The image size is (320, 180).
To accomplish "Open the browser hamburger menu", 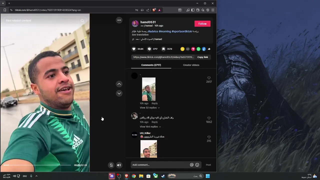I will click(x=213, y=10).
